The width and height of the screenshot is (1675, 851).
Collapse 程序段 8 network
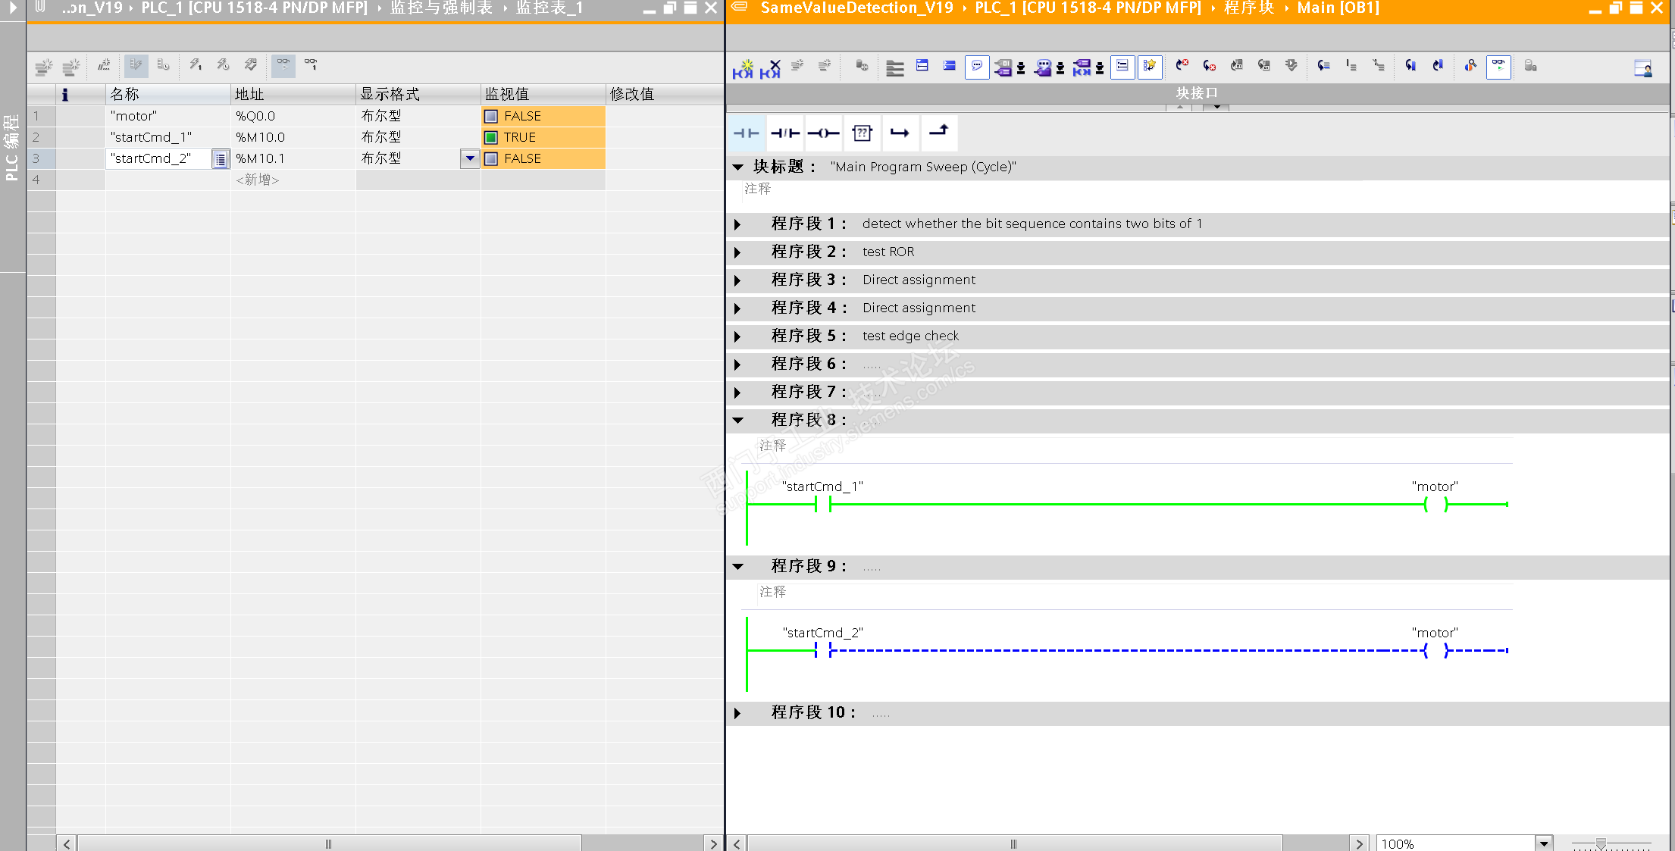737,420
